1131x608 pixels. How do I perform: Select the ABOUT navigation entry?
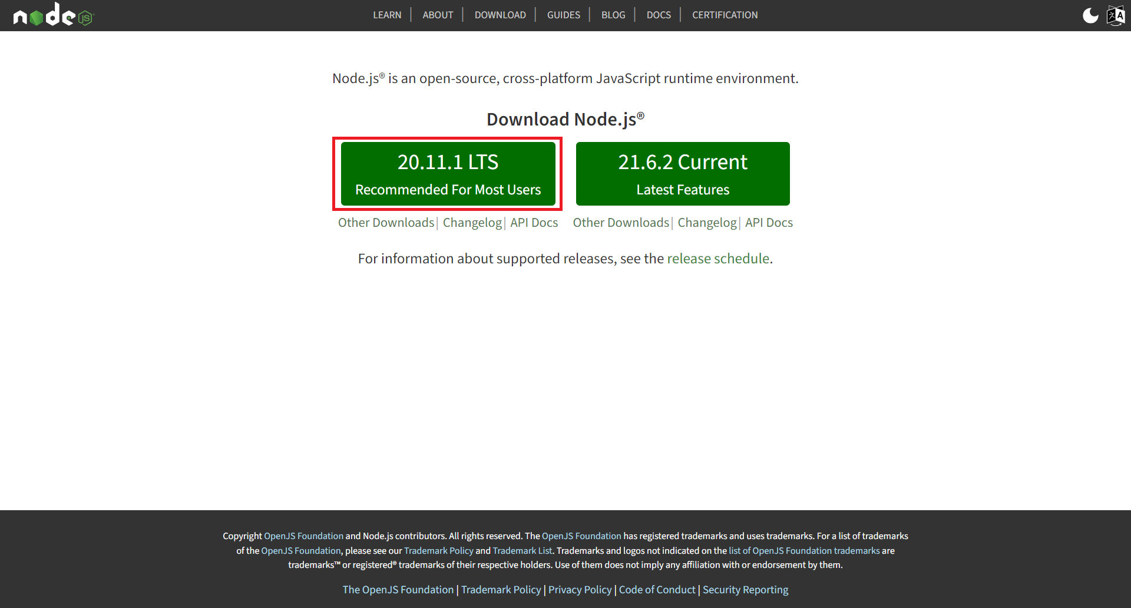click(x=438, y=15)
